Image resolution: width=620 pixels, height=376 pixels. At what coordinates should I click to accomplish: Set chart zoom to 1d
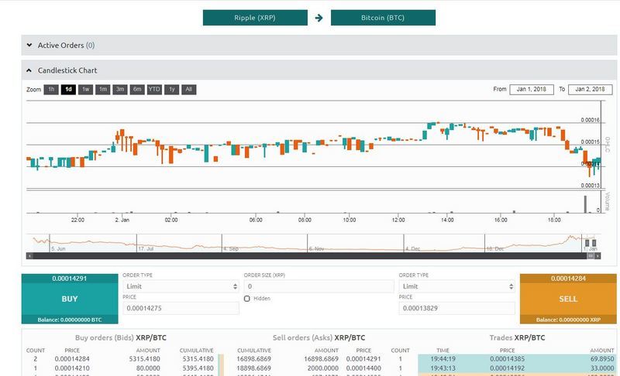68,90
